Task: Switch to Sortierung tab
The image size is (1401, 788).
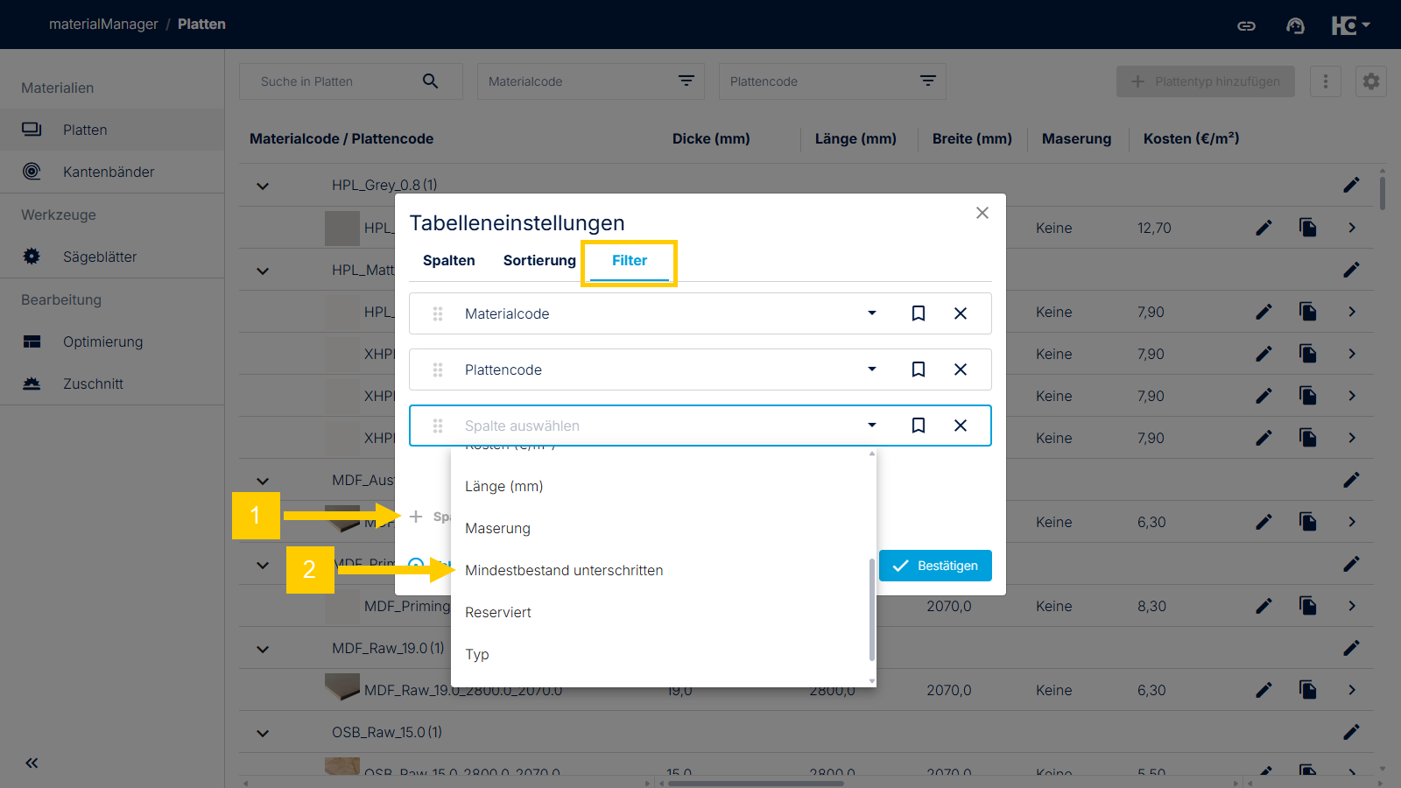Action: 539,260
